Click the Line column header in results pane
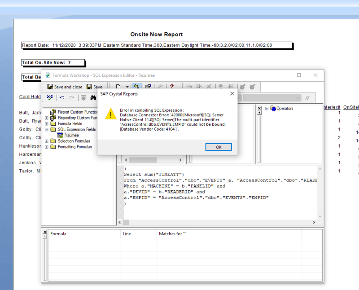The height and width of the screenshot is (290, 359). (x=139, y=234)
